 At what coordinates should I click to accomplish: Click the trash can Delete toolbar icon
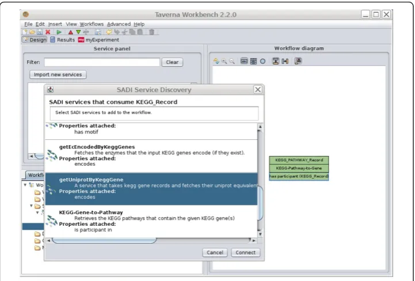[151, 32]
